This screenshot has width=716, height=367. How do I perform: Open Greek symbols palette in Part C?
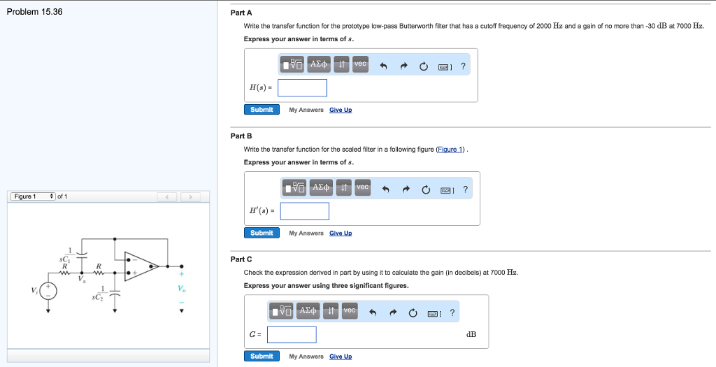pyautogui.click(x=309, y=310)
